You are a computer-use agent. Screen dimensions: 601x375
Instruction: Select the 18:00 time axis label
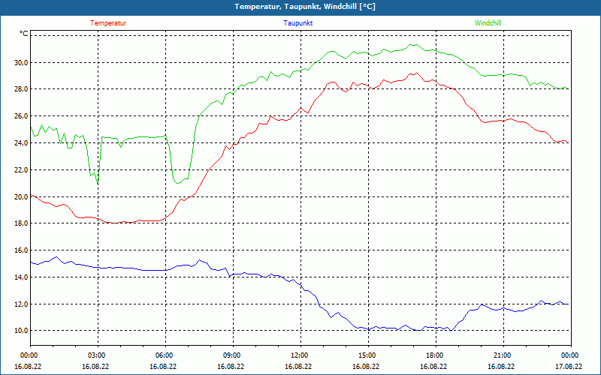(x=435, y=355)
